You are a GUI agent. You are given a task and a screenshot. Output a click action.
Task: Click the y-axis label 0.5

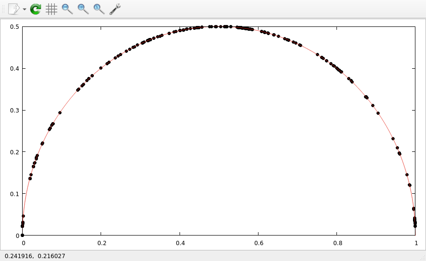[14, 27]
